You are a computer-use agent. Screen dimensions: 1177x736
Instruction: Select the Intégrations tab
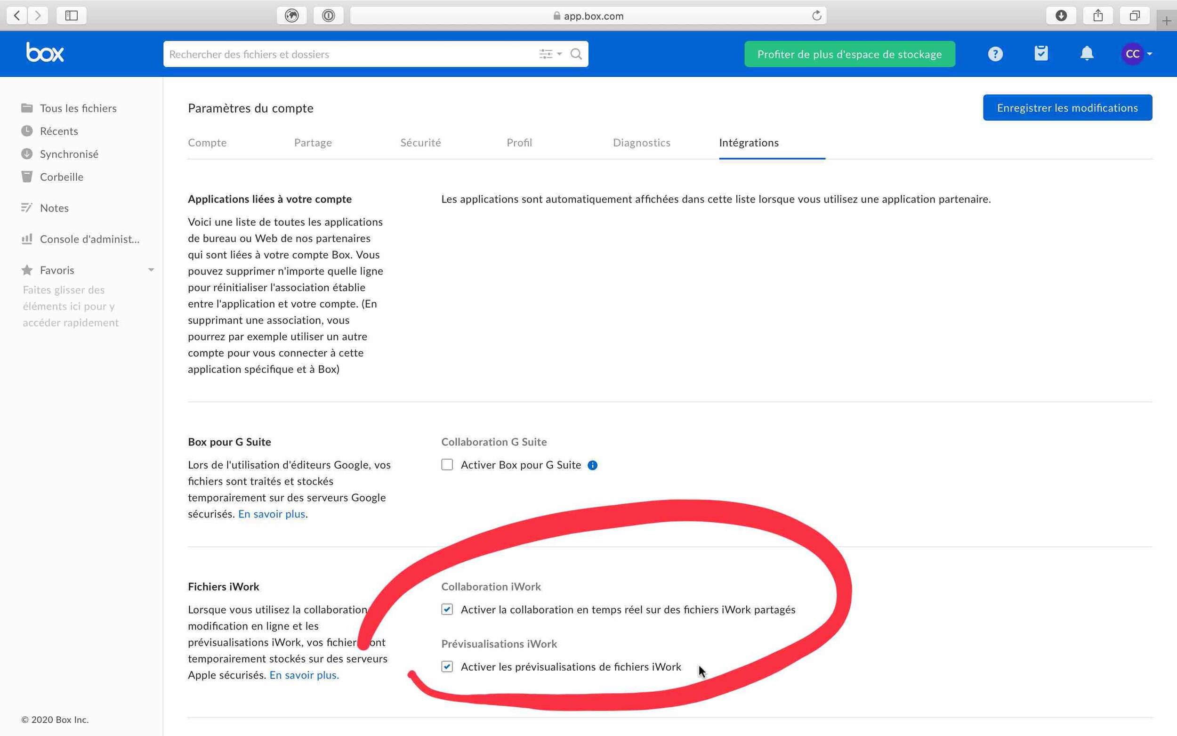(x=749, y=143)
